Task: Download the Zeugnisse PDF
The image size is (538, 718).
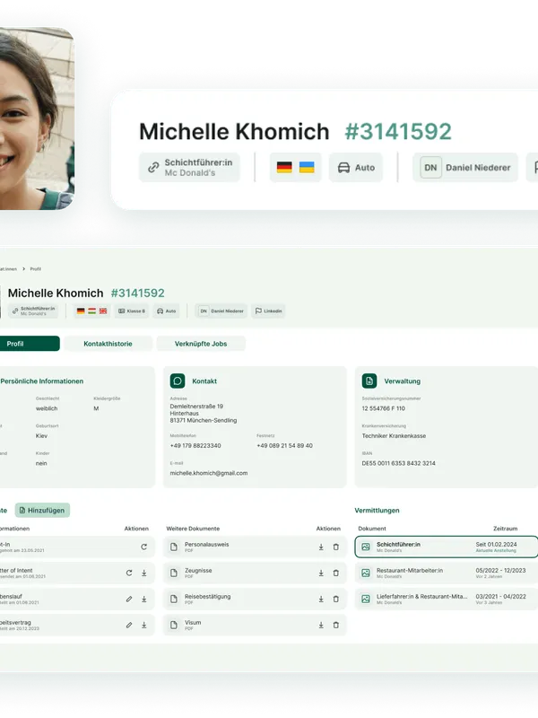Action: (x=321, y=573)
